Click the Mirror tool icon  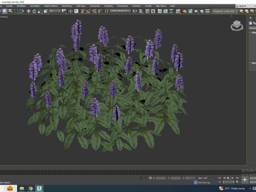click(135, 11)
